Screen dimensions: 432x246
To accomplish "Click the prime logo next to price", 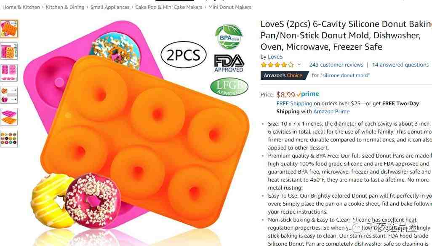I will pyautogui.click(x=308, y=94).
